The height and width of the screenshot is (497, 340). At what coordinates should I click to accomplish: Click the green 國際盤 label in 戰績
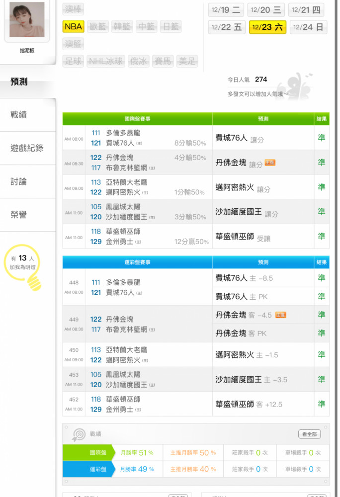[x=88, y=453]
